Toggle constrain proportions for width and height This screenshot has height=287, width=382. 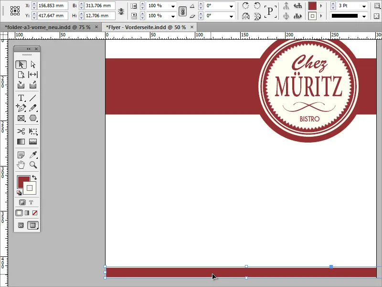coord(121,11)
